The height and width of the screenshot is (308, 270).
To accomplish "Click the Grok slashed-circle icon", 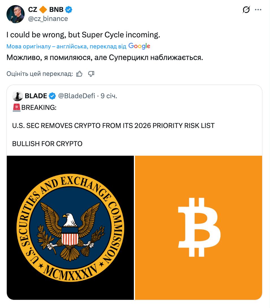I will pyautogui.click(x=246, y=10).
